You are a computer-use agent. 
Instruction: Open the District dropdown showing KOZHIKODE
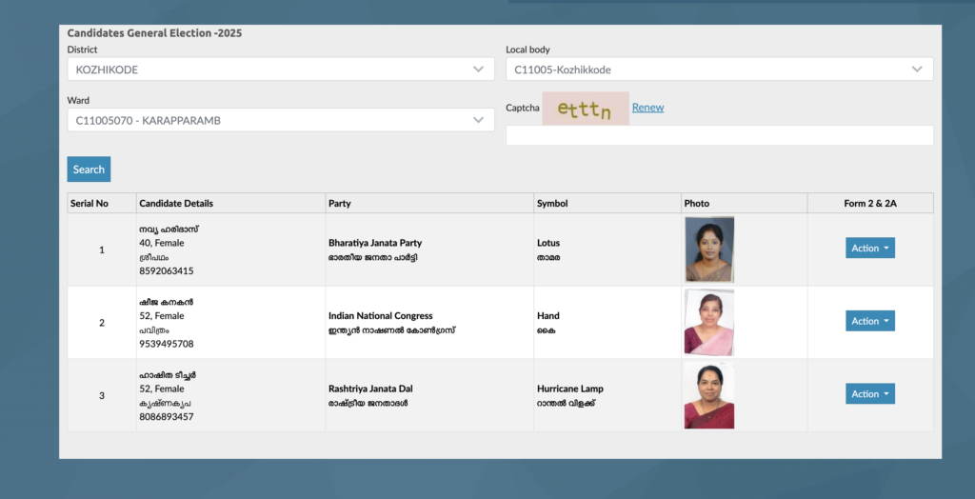click(280, 70)
